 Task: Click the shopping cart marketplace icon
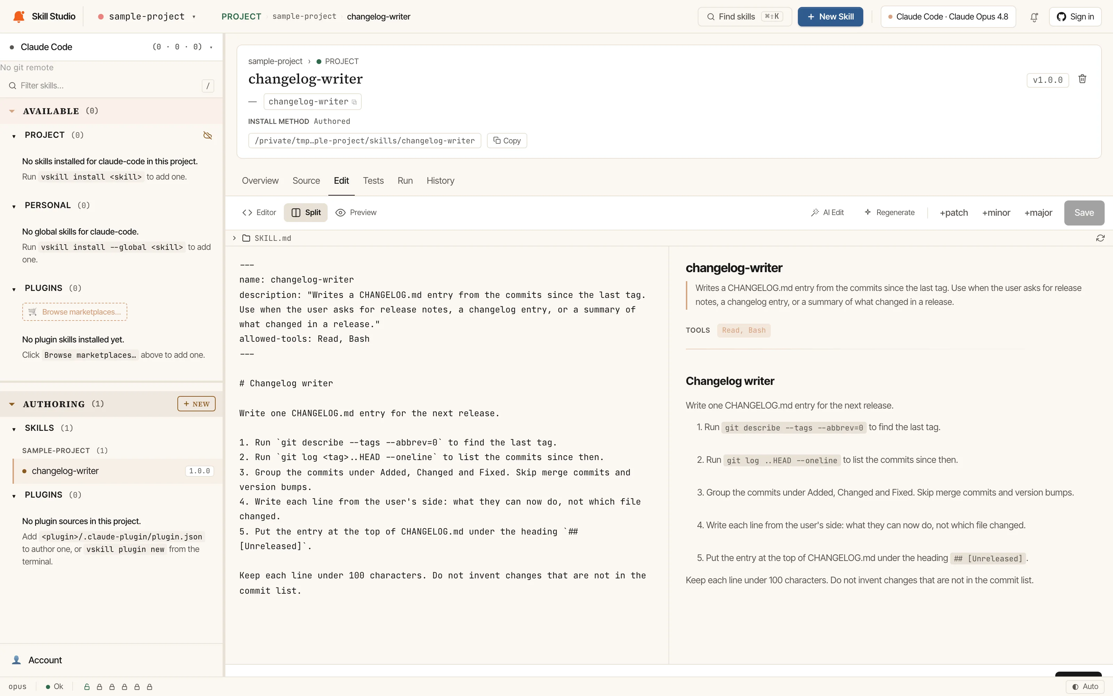(33, 312)
